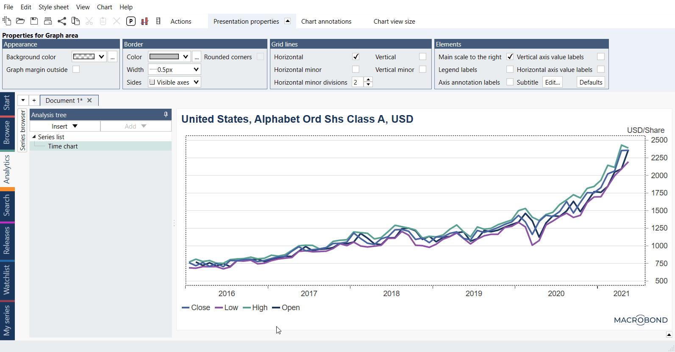Open the Series browser vertical tab
Image resolution: width=675 pixels, height=352 pixels.
pyautogui.click(x=22, y=130)
